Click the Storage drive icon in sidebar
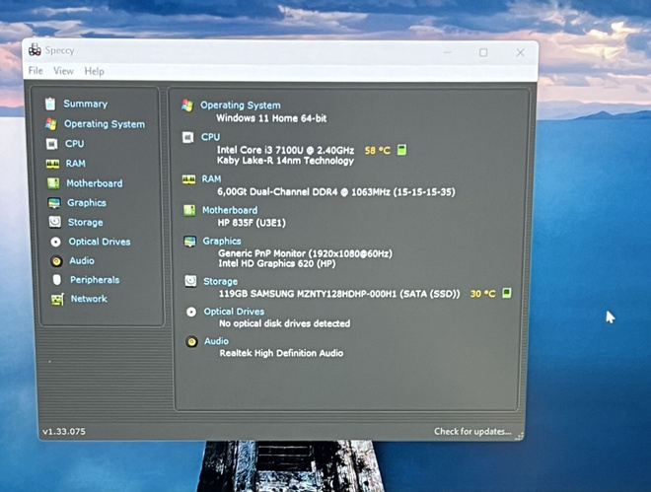This screenshot has width=651, height=492. (55, 222)
